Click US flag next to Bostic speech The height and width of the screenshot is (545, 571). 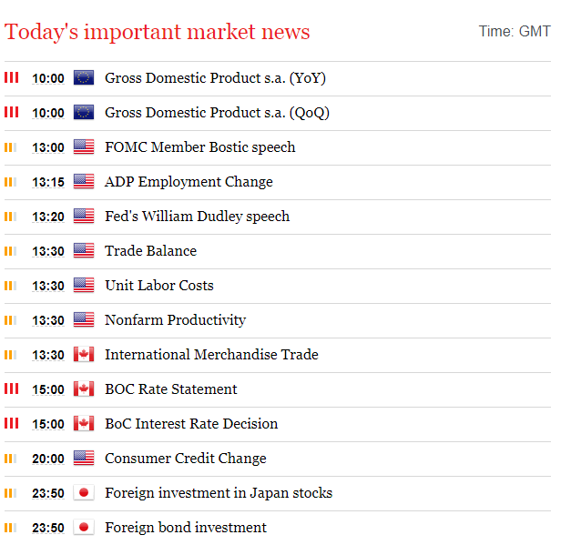click(x=84, y=147)
